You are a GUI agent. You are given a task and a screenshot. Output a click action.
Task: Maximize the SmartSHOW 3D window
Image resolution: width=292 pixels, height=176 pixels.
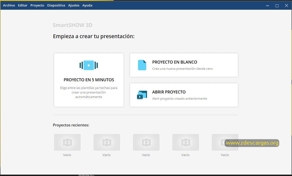[277, 5]
